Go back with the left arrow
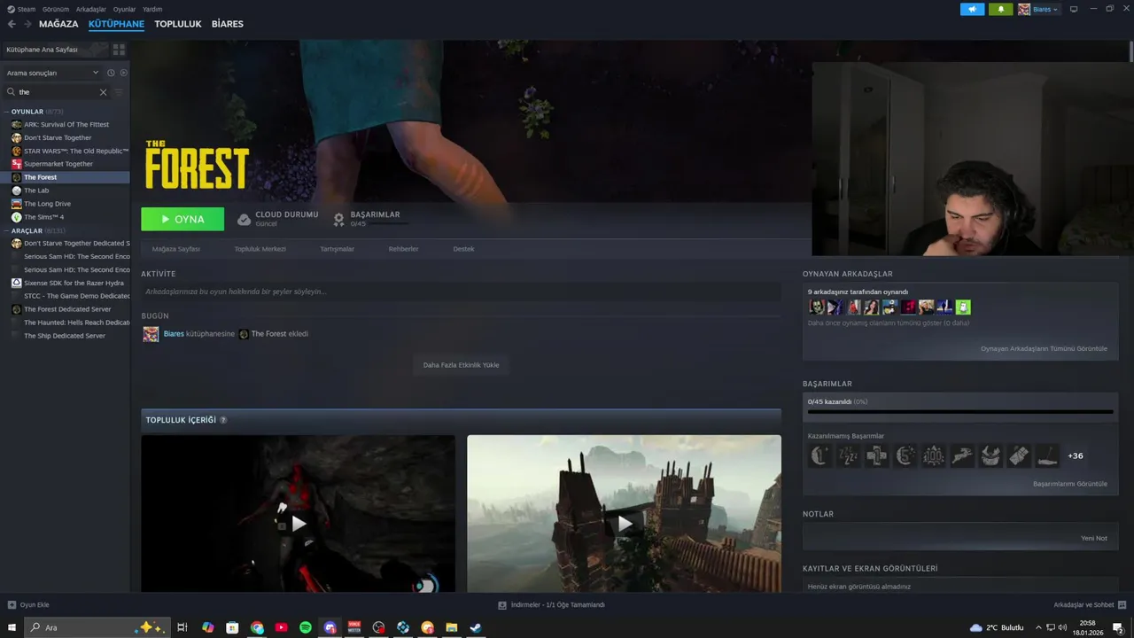 [x=12, y=24]
